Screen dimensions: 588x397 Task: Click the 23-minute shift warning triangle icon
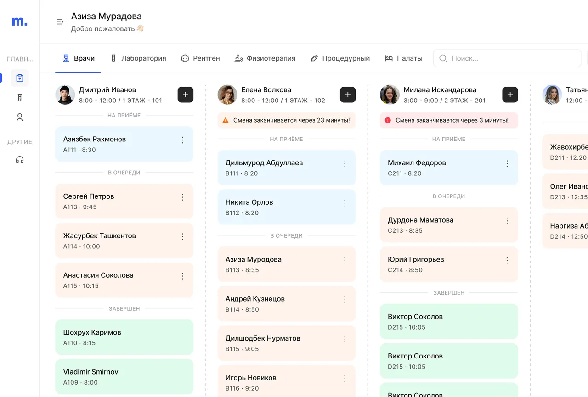226,120
